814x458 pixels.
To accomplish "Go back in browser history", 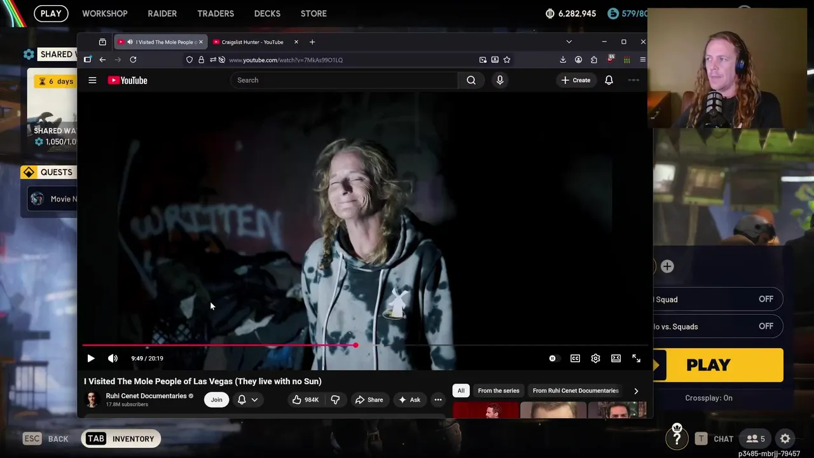I will point(102,60).
